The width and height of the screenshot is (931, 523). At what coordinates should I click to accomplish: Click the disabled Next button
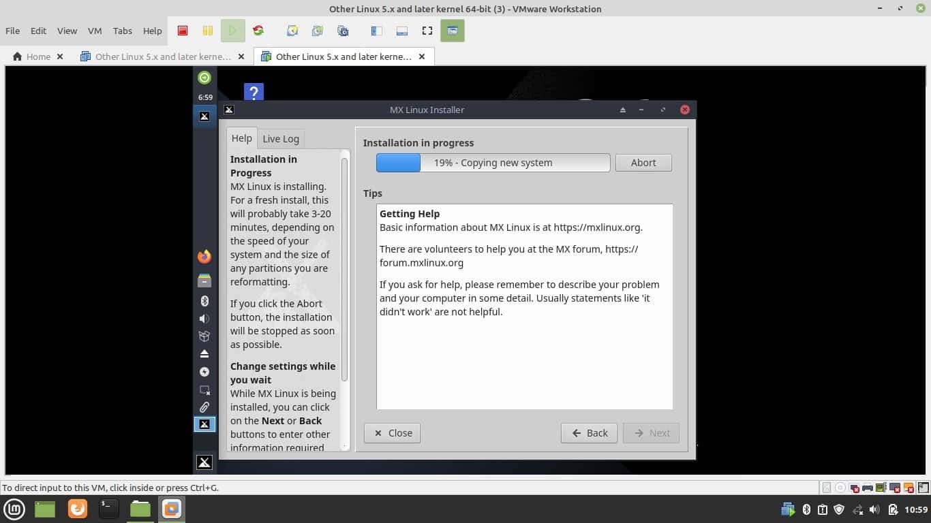(651, 433)
